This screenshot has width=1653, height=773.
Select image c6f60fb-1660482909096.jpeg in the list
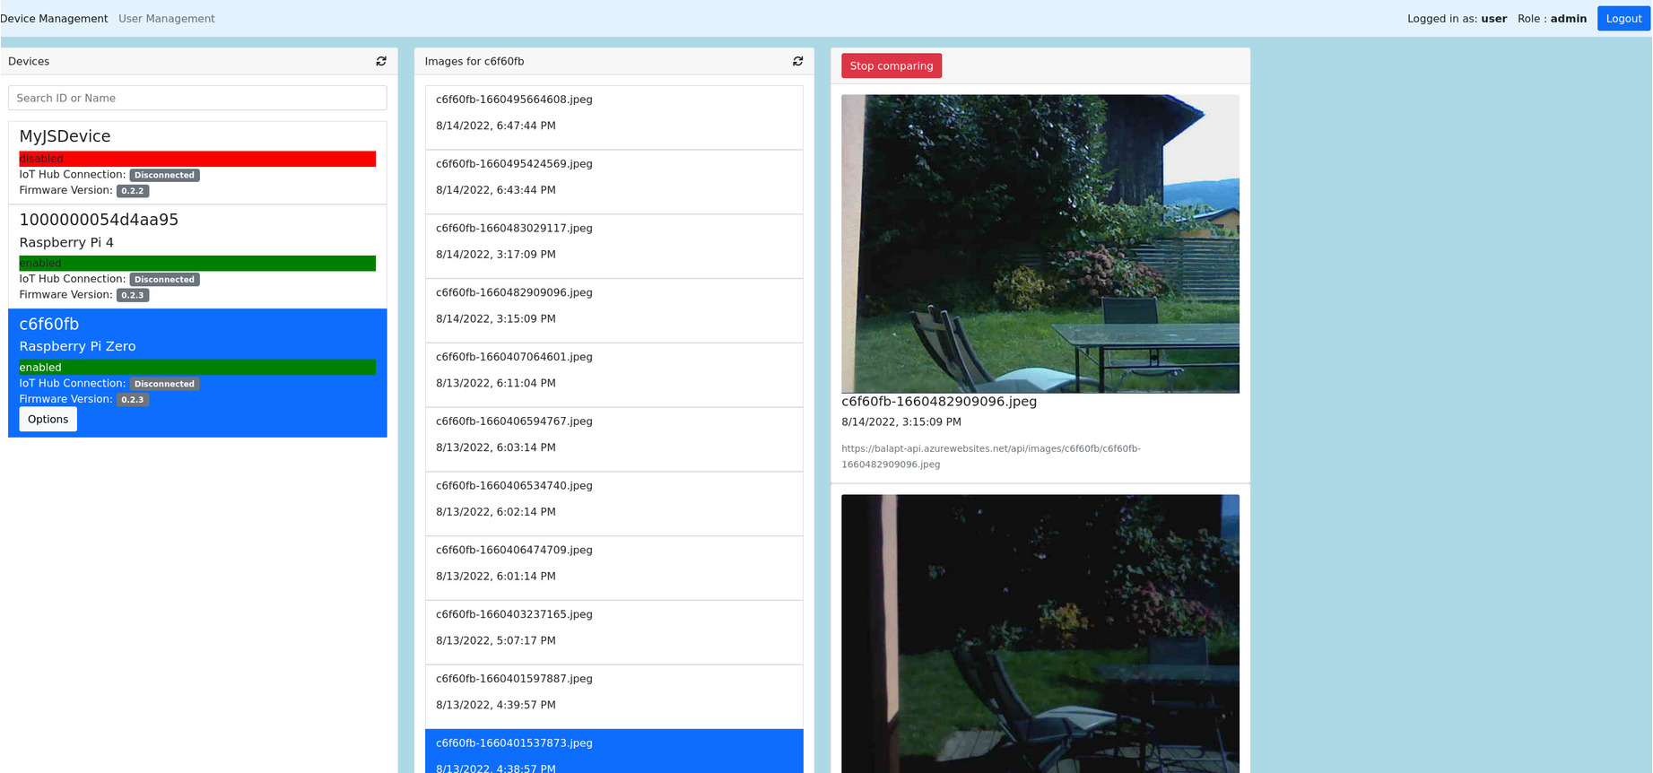pos(613,307)
